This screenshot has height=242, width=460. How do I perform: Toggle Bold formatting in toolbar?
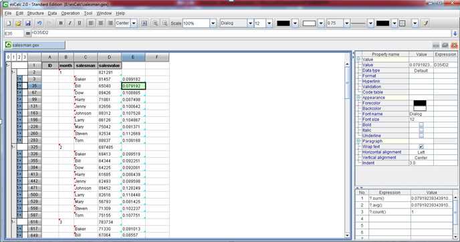point(61,23)
